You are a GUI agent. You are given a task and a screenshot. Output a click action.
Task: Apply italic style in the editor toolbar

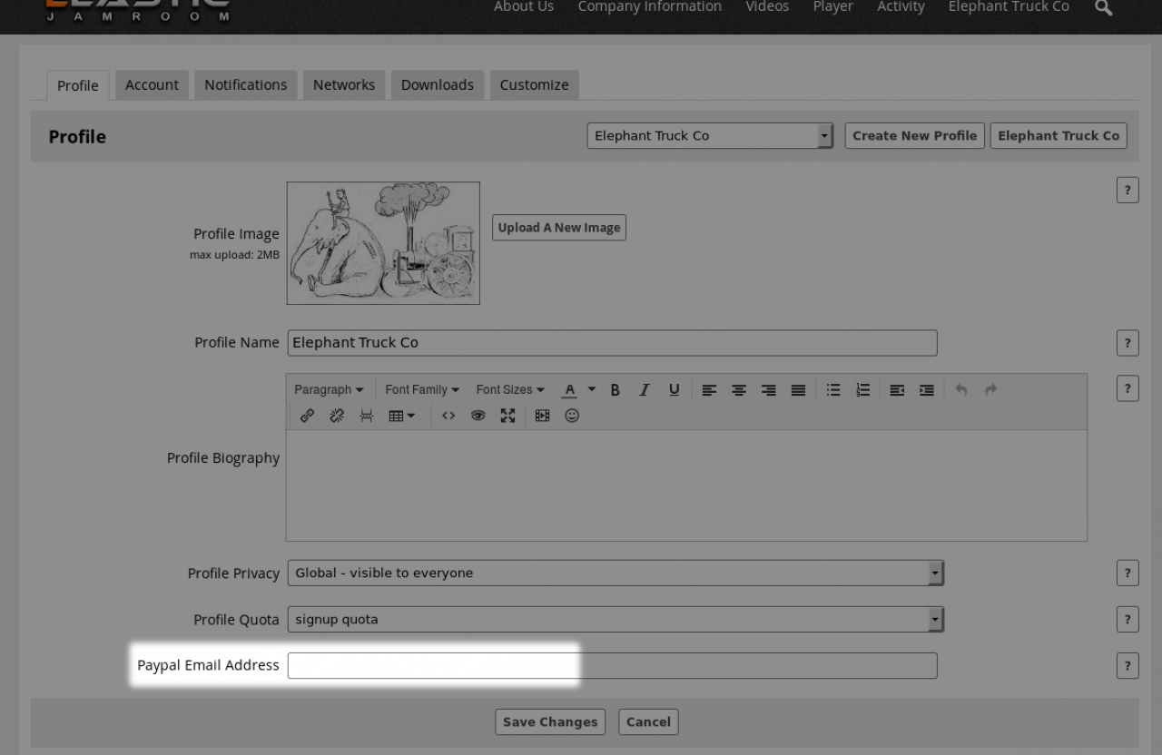click(x=644, y=389)
